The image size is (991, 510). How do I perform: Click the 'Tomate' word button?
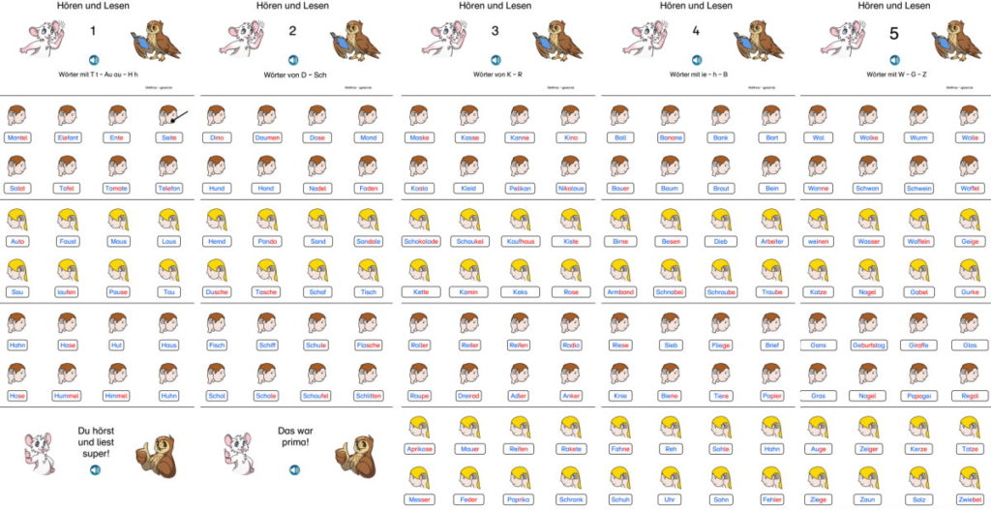[117, 188]
